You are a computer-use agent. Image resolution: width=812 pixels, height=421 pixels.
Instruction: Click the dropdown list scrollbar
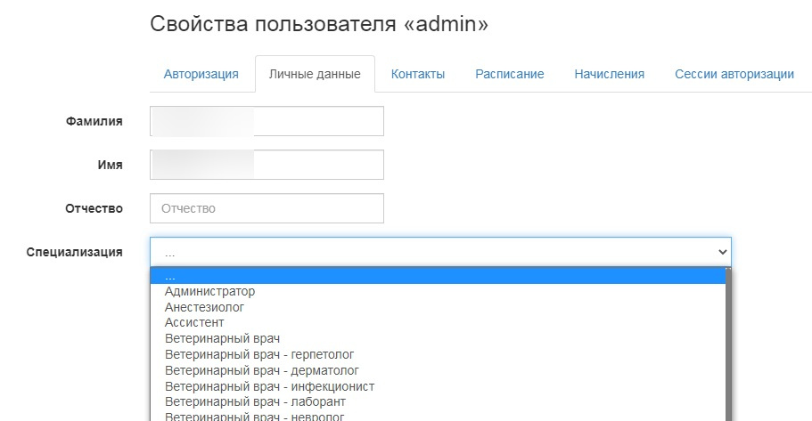tap(728, 344)
